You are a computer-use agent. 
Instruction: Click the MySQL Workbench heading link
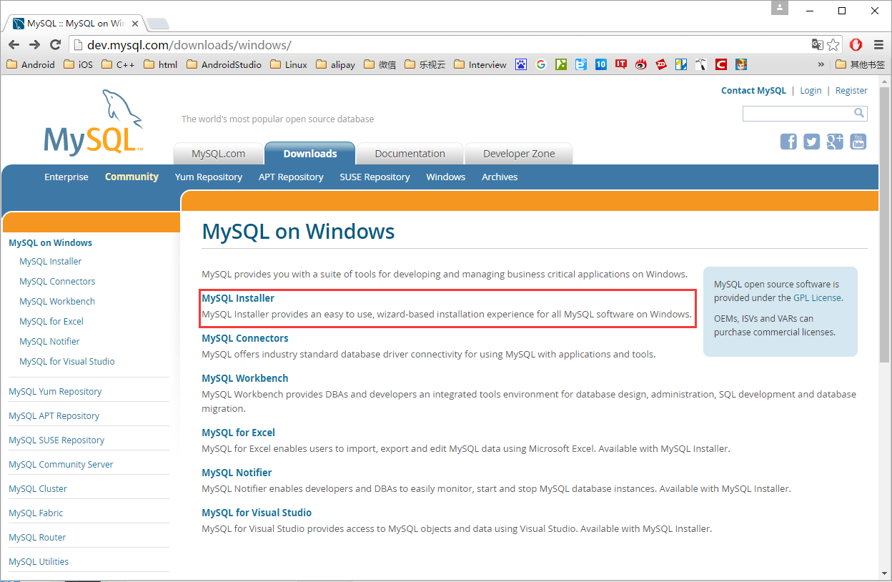pos(245,378)
